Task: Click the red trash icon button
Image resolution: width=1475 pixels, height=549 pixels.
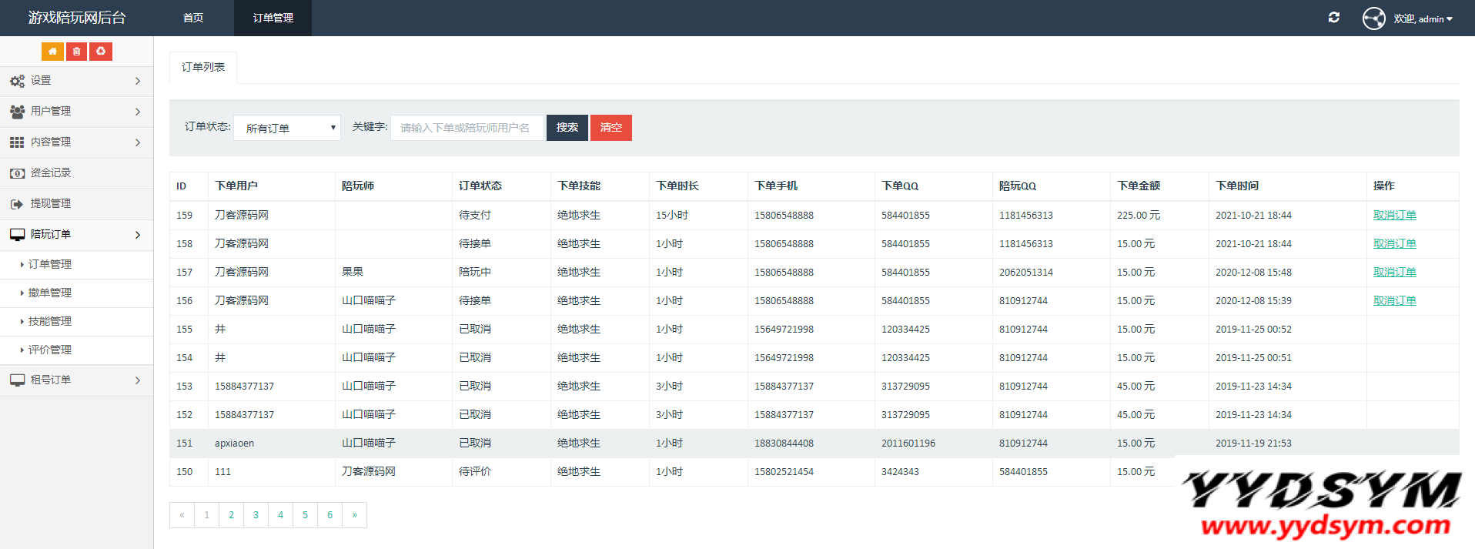Action: [76, 52]
